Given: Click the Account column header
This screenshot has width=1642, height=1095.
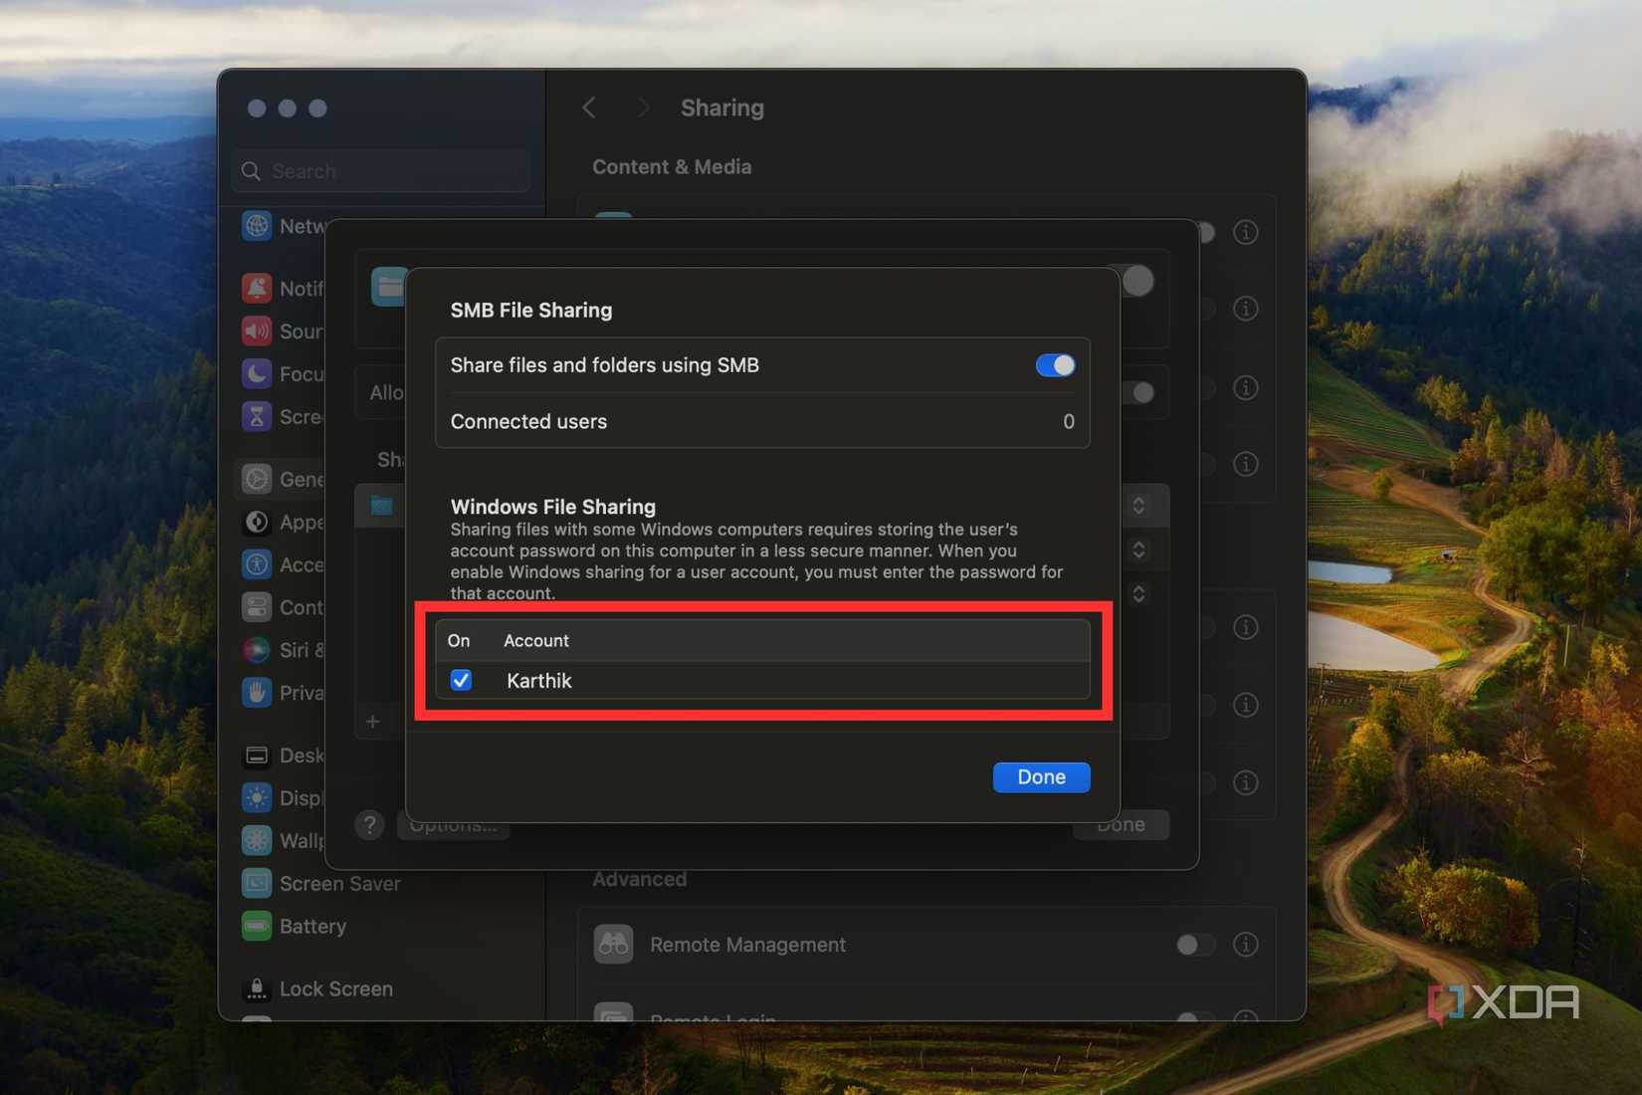Looking at the screenshot, I should tap(536, 640).
